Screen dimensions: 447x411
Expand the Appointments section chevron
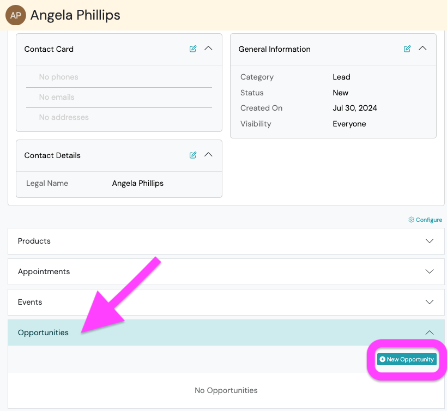point(430,271)
